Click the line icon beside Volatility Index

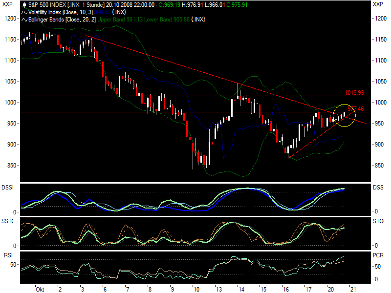pos(24,12)
